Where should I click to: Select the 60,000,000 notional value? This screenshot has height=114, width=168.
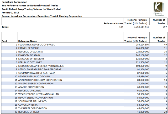(143, 90)
